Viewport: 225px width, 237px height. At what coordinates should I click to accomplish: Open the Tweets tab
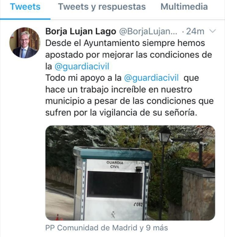click(25, 7)
